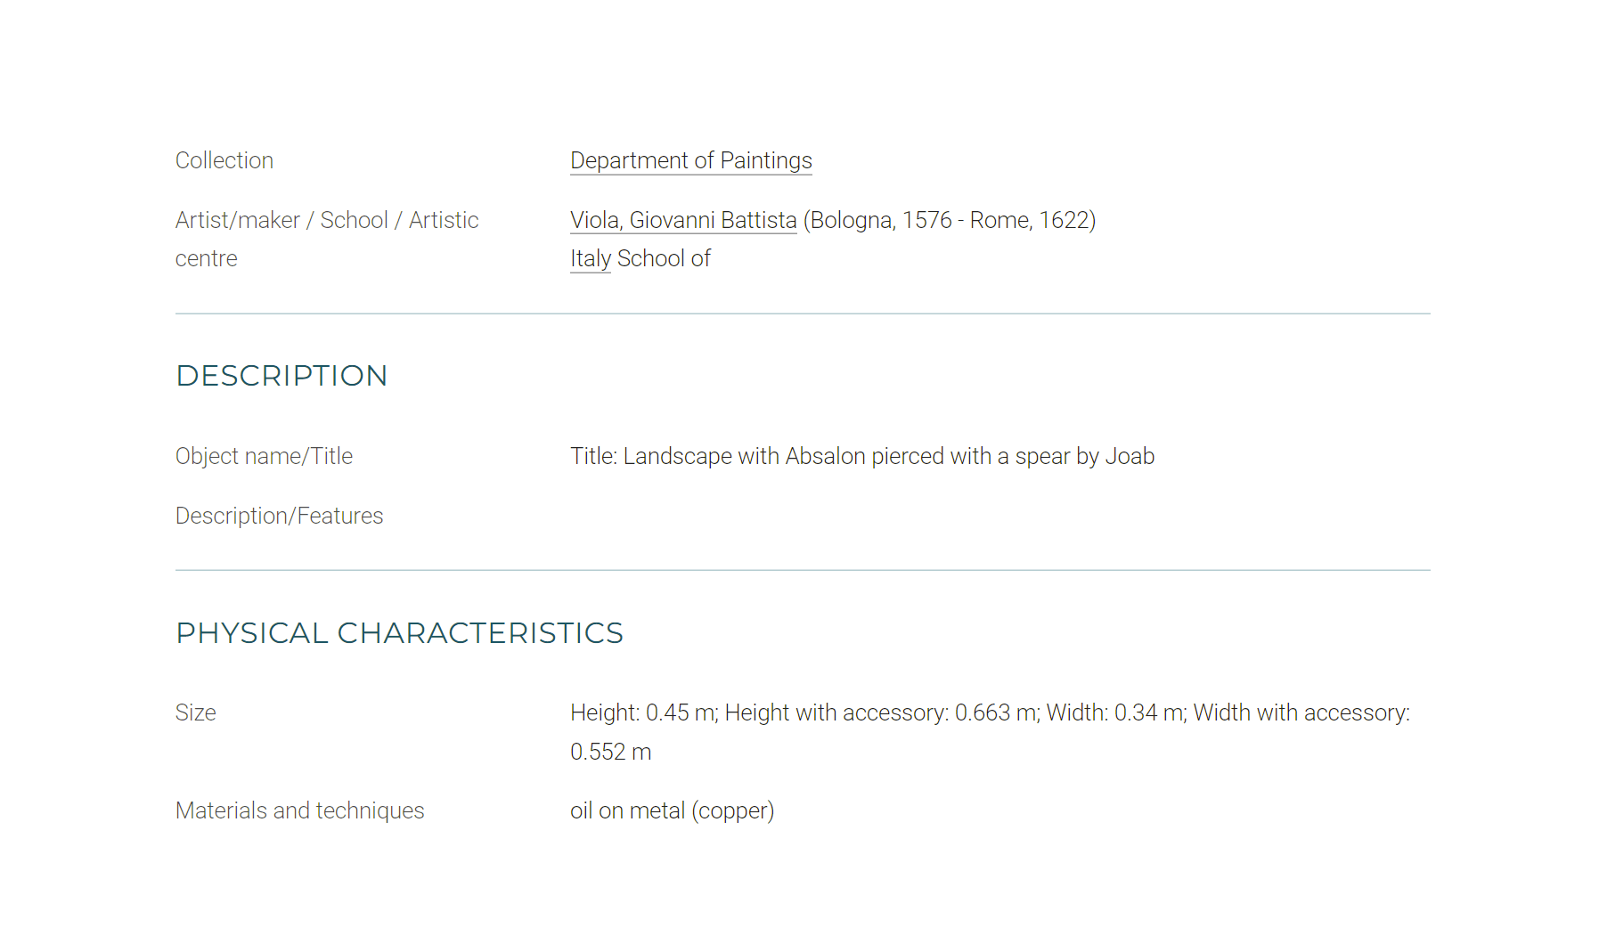Viewport: 1599px width, 928px height.
Task: Click the oil on metal (copper) text
Action: click(x=673, y=810)
